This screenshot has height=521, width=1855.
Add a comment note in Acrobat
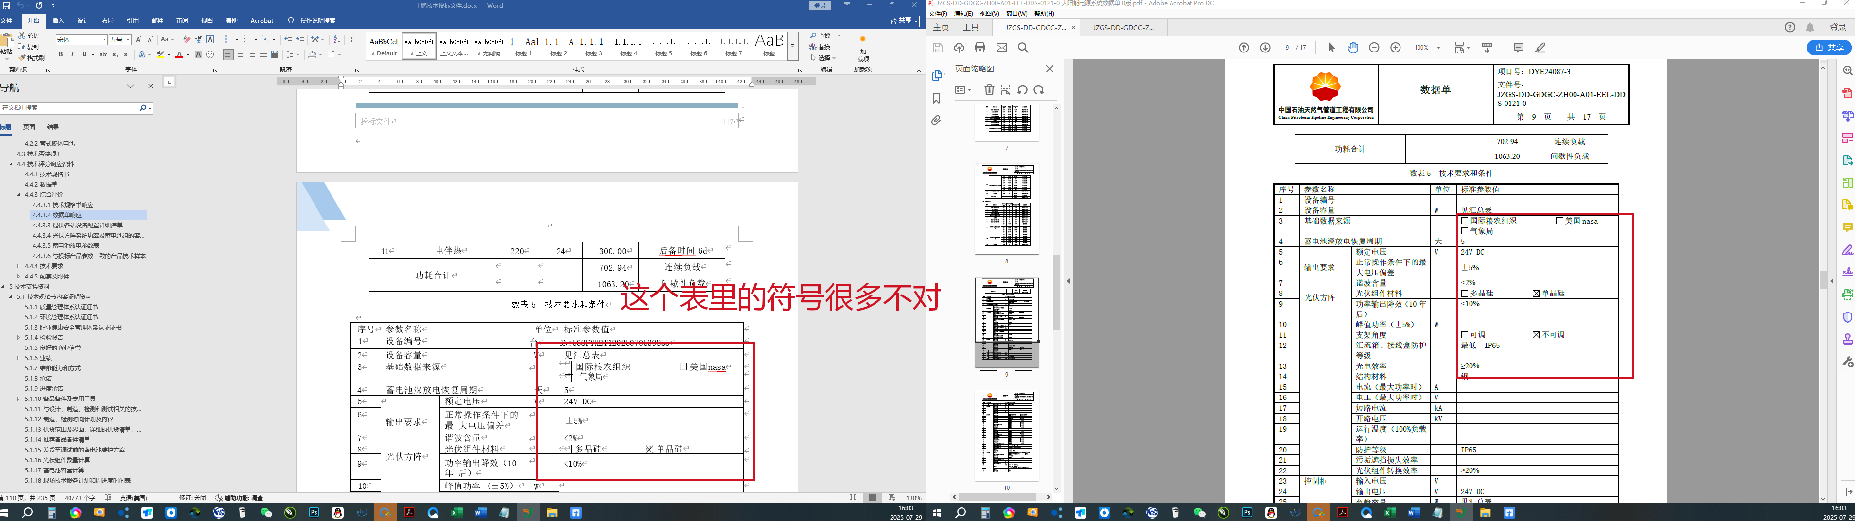click(1519, 48)
